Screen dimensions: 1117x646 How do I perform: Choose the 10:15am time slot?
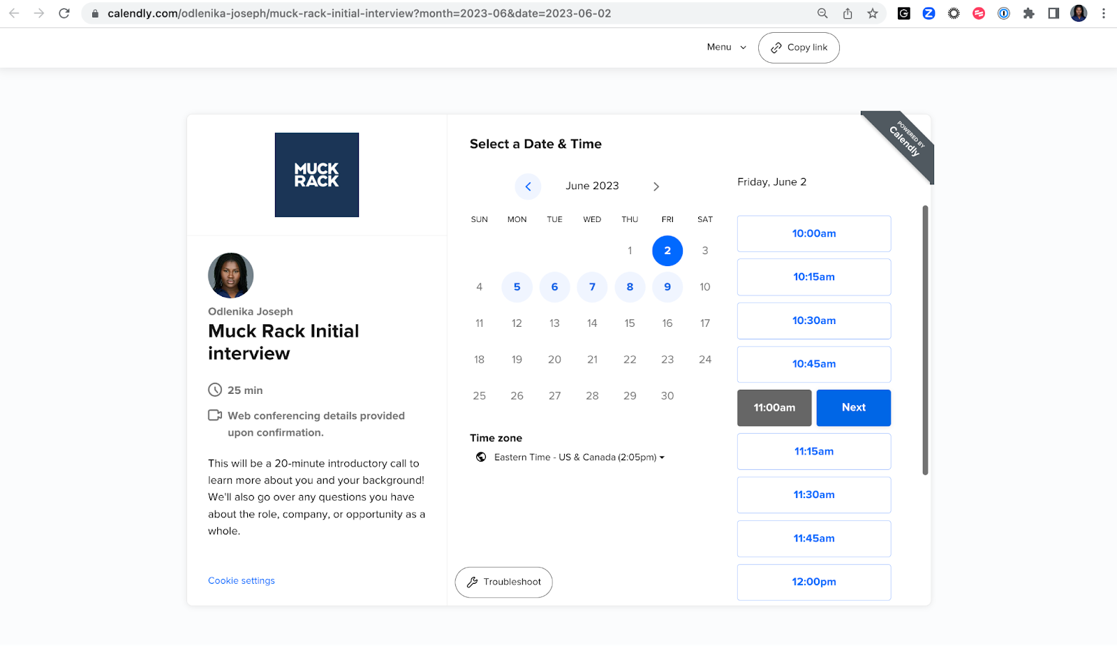[814, 277]
